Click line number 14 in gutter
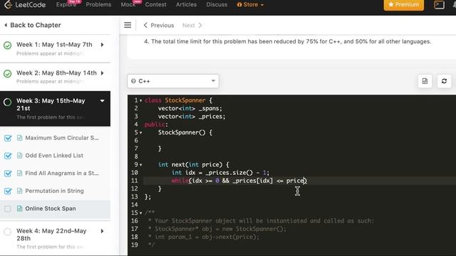 pyautogui.click(x=135, y=205)
